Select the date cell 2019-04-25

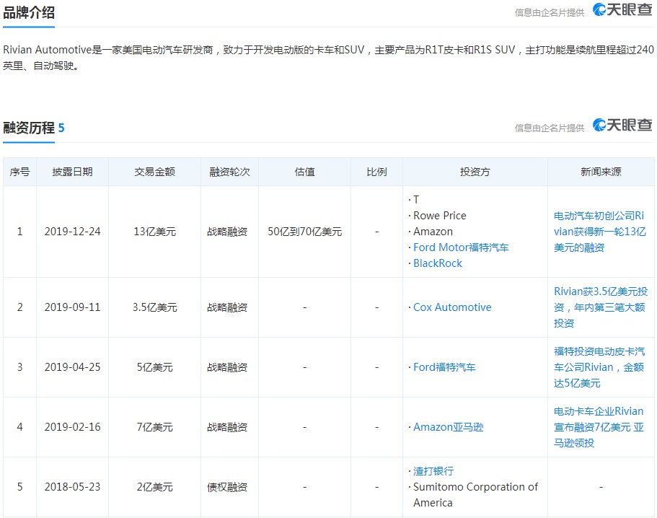click(73, 367)
